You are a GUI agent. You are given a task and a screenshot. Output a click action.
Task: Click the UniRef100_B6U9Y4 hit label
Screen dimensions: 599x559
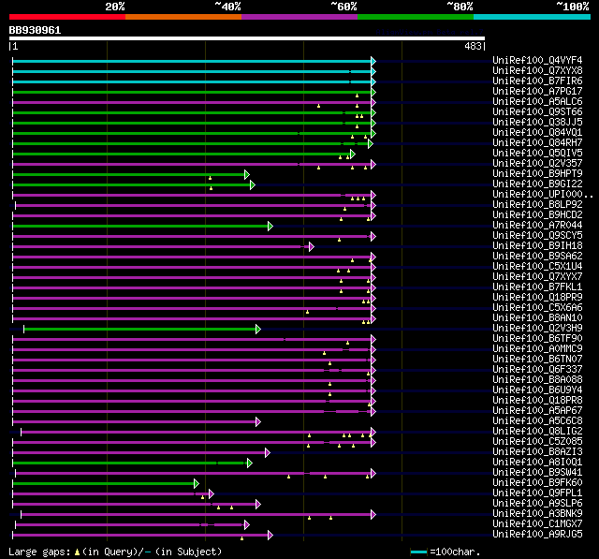537,390
